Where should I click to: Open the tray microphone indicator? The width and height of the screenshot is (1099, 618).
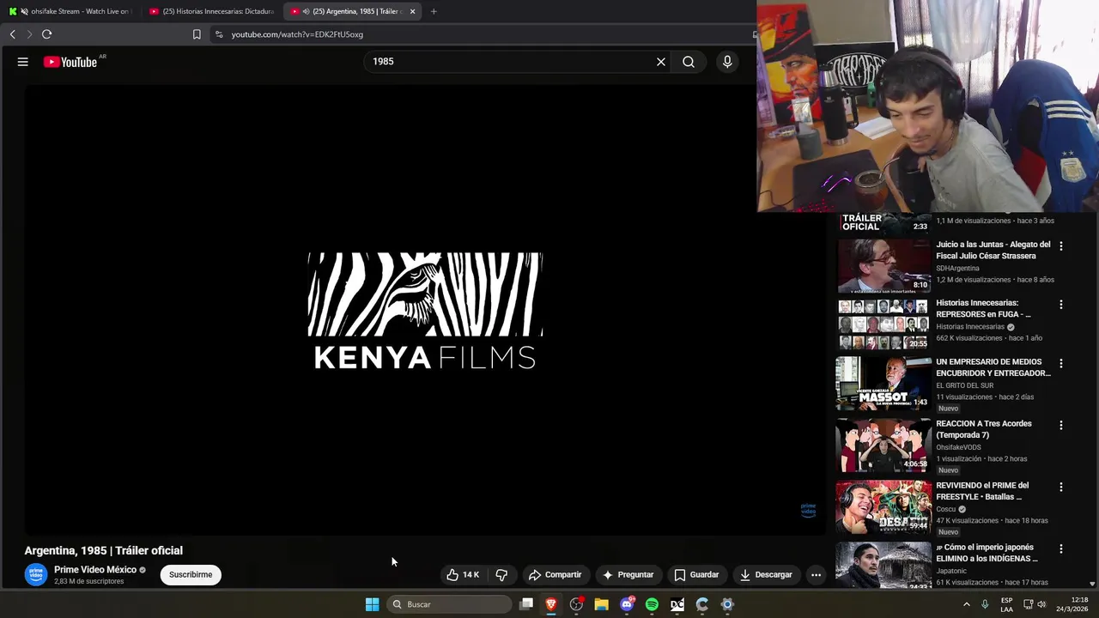click(985, 604)
